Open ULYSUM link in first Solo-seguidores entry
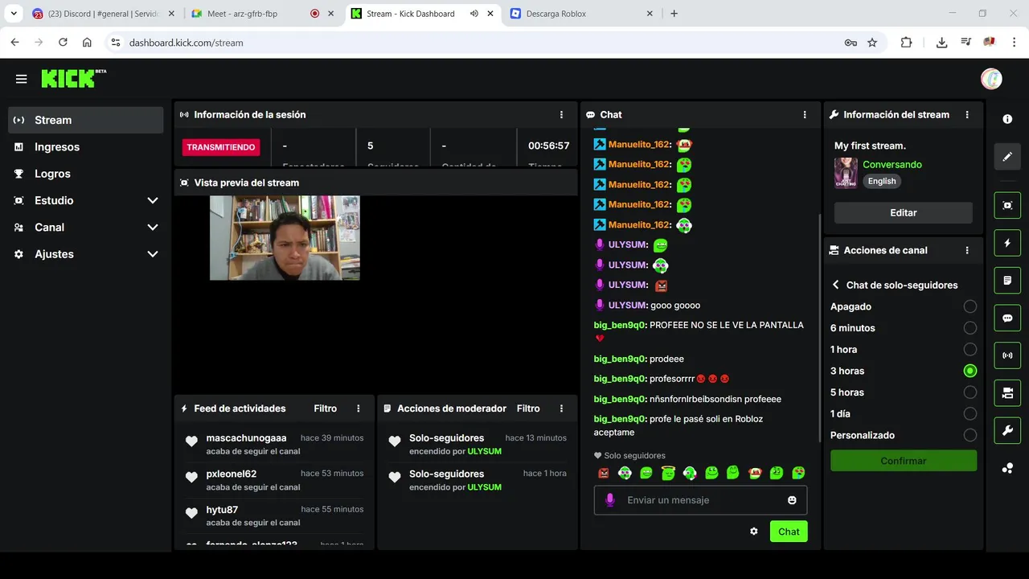Viewport: 1029px width, 579px height. (x=484, y=451)
